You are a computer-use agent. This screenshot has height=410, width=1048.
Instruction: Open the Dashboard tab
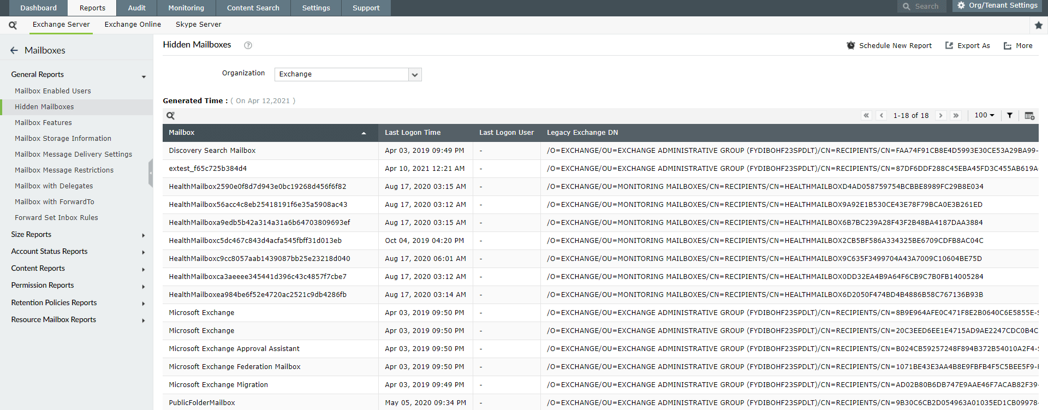(x=38, y=8)
